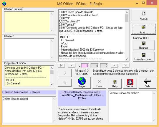Click the line '2,0,0,"default"'

coord(67,24)
